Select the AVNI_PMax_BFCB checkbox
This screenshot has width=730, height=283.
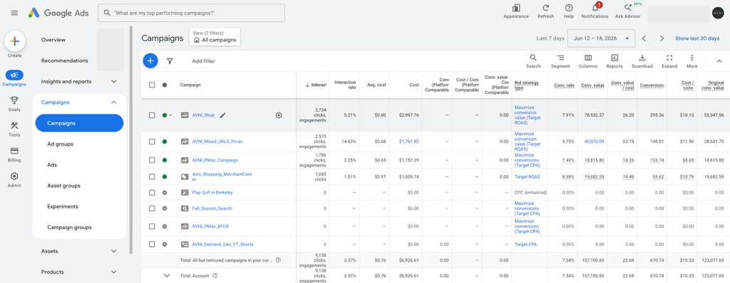(x=152, y=226)
